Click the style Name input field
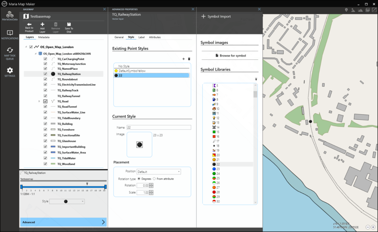The height and width of the screenshot is (232, 378). [159, 127]
